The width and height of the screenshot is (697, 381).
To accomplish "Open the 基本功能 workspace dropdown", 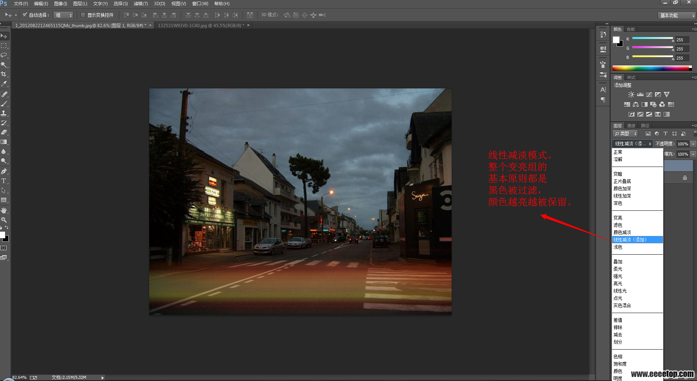I will [x=677, y=15].
